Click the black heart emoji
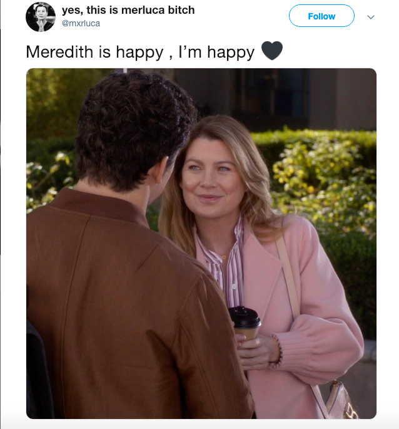The image size is (399, 429). (272, 51)
